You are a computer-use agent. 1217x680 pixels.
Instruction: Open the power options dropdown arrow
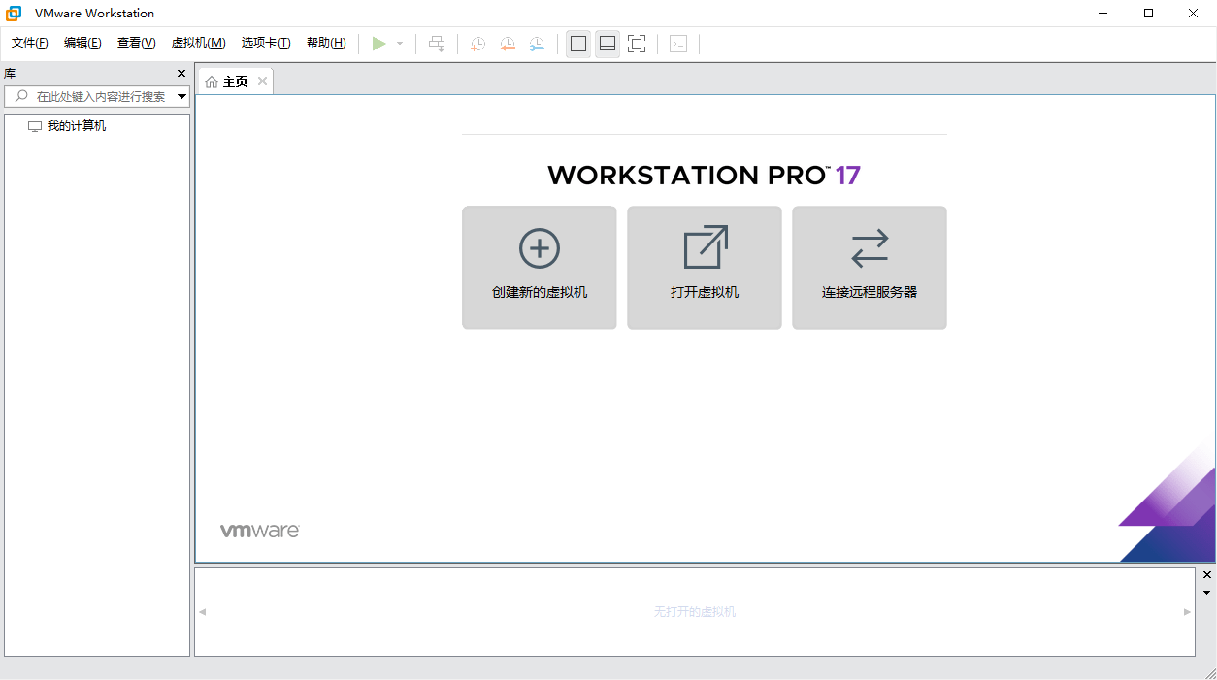400,44
